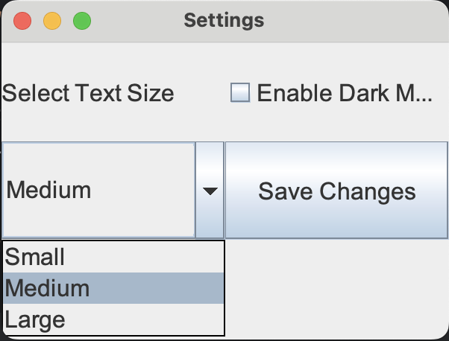The image size is (449, 341).
Task: Click the Medium text shown in combo box
Action: point(48,191)
